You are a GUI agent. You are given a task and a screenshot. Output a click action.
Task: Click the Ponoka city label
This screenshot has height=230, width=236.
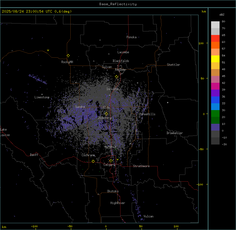[x=131, y=37]
